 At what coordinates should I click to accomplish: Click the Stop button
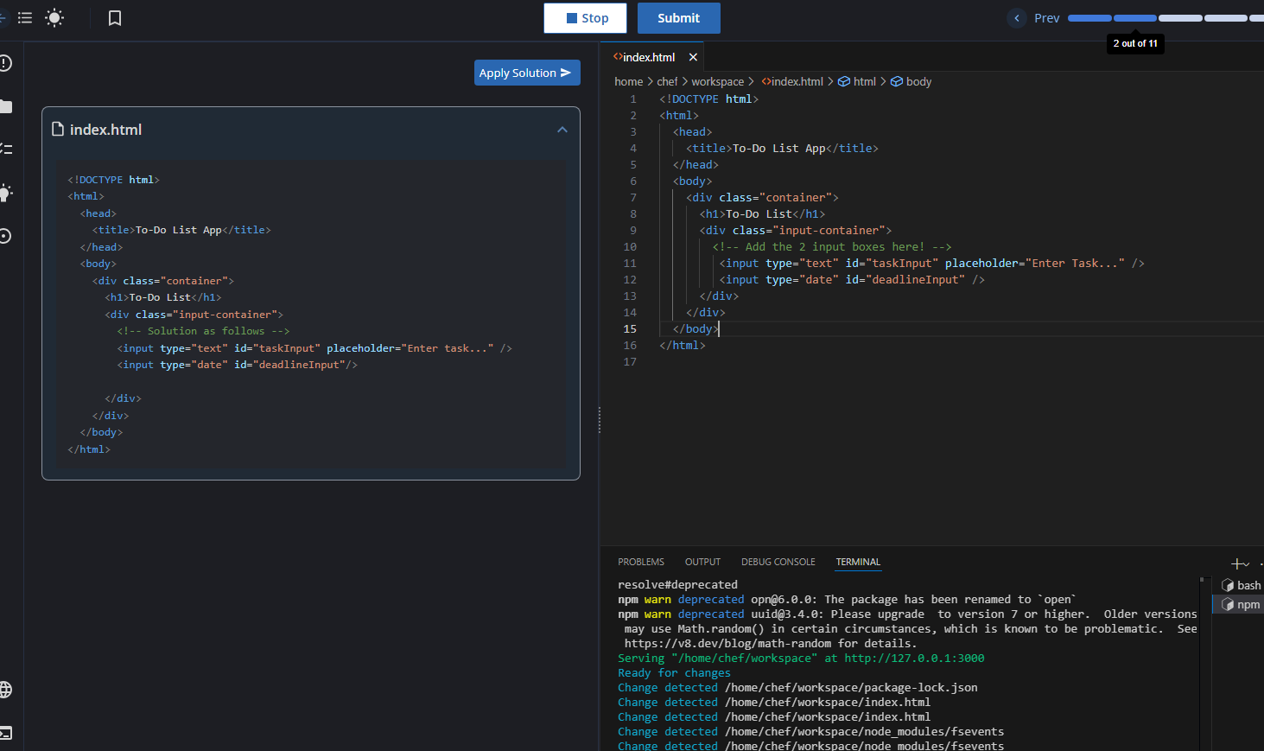tap(588, 18)
